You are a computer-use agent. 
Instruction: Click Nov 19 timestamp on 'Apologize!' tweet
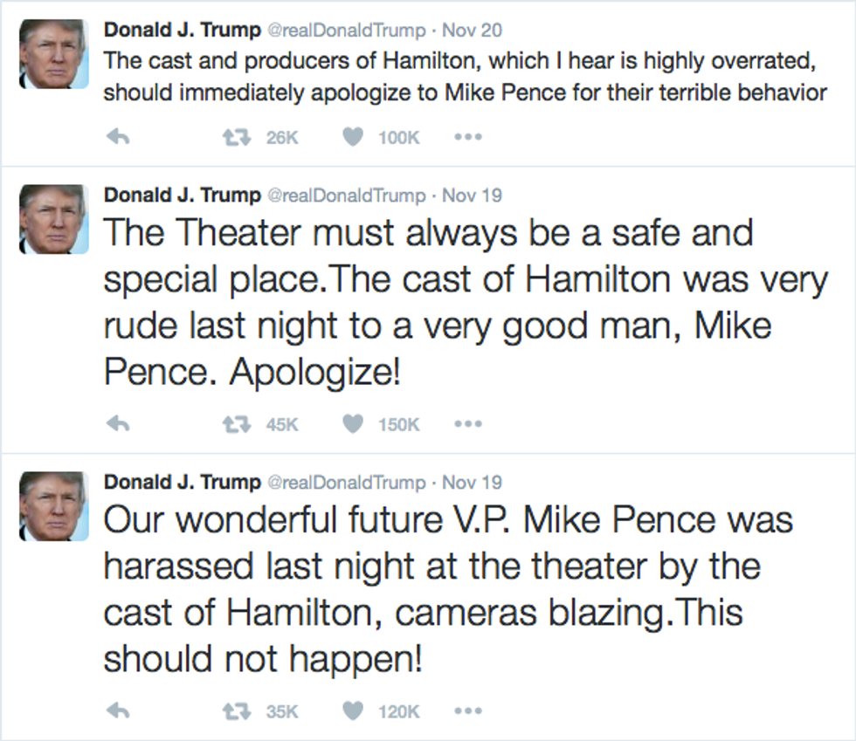tap(472, 195)
